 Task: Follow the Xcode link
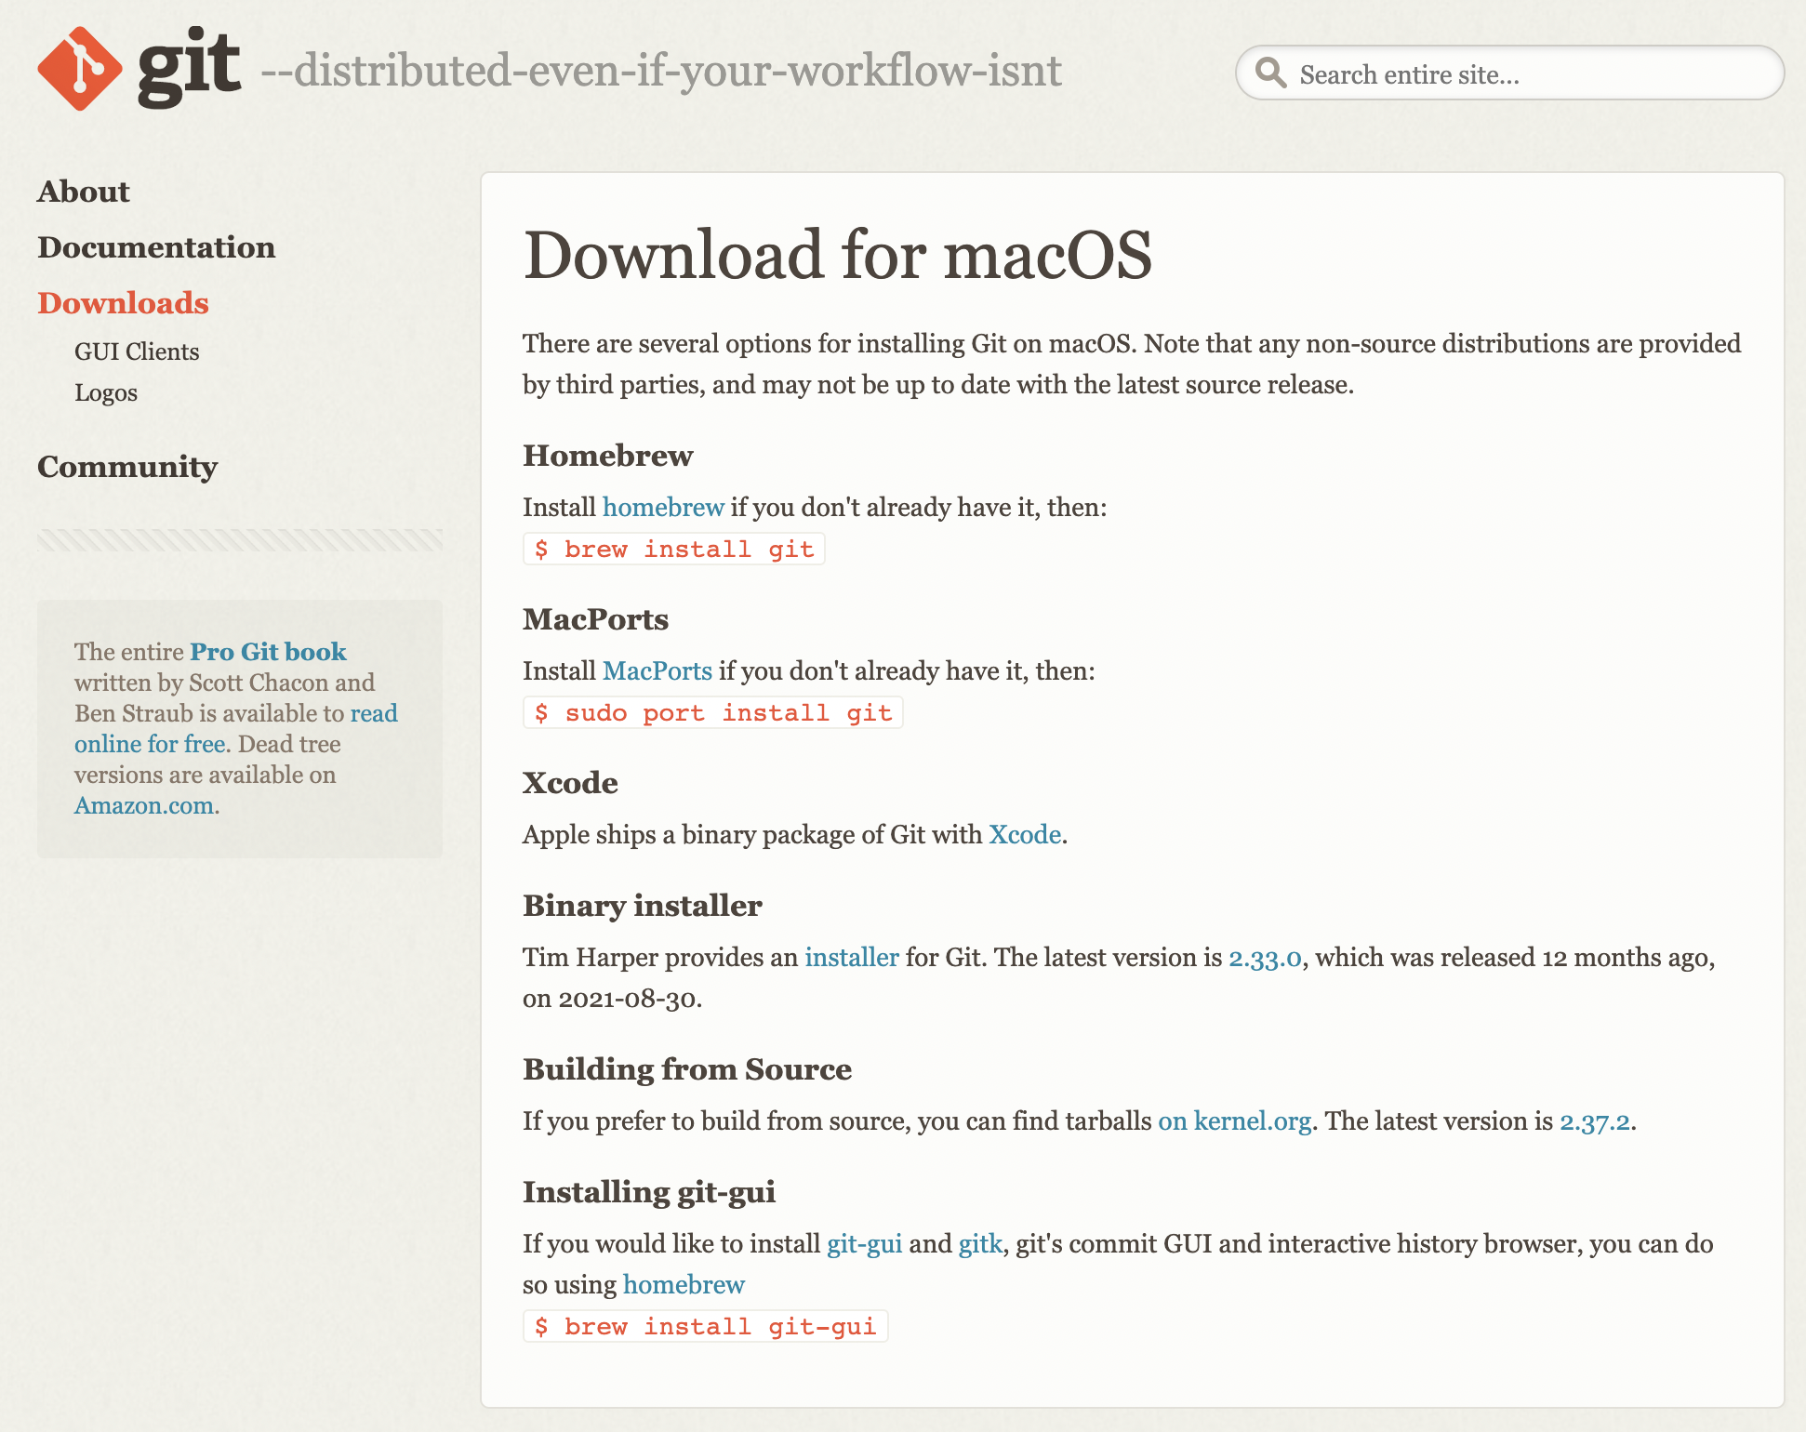pyautogui.click(x=1025, y=834)
